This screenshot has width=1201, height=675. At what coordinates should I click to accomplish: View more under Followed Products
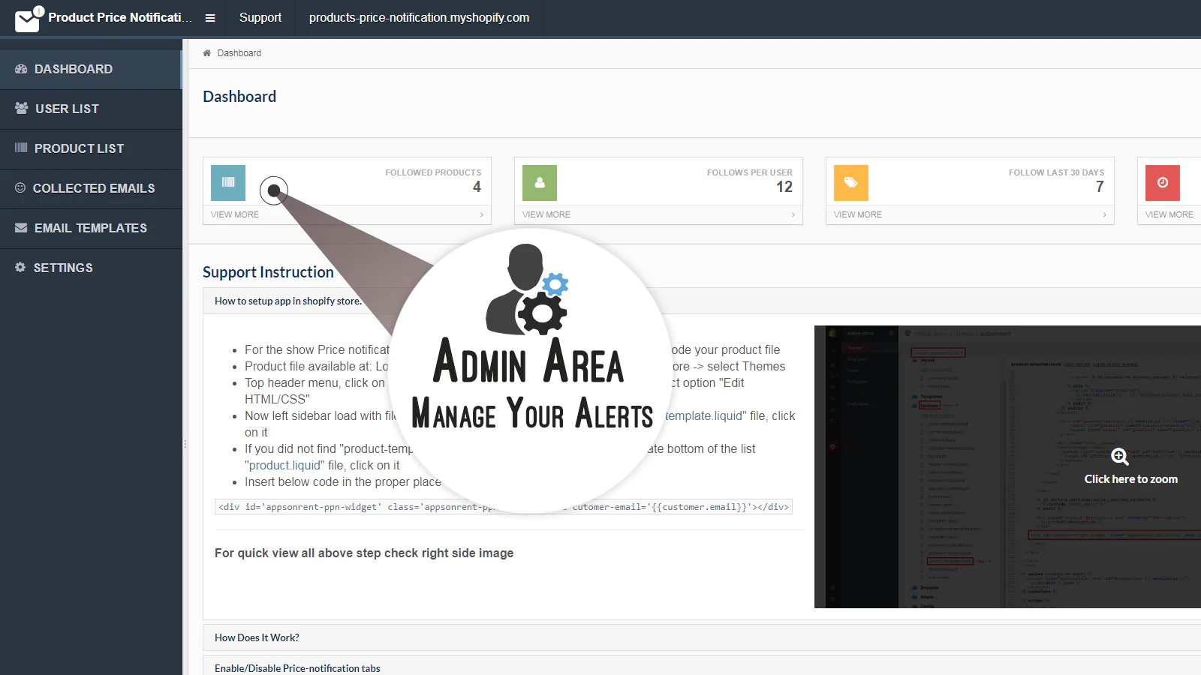click(x=235, y=214)
